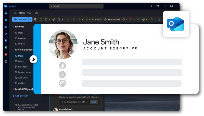Image resolution: width=204 pixels, height=116 pixels.
Task: Click the Undo icon in toolbar
Action: (x=152, y=19)
